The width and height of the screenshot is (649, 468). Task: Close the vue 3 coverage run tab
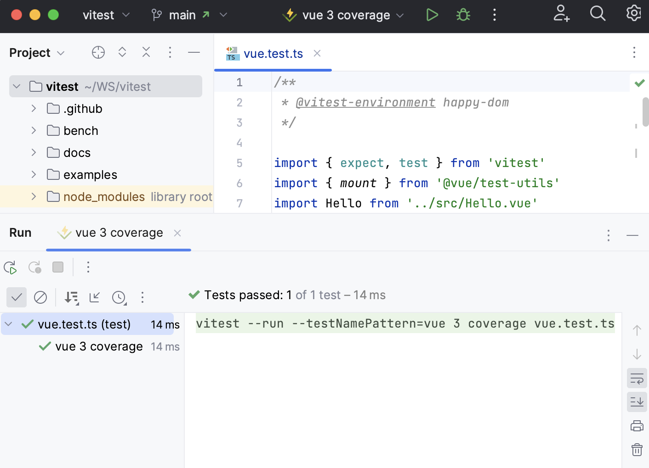tap(177, 233)
